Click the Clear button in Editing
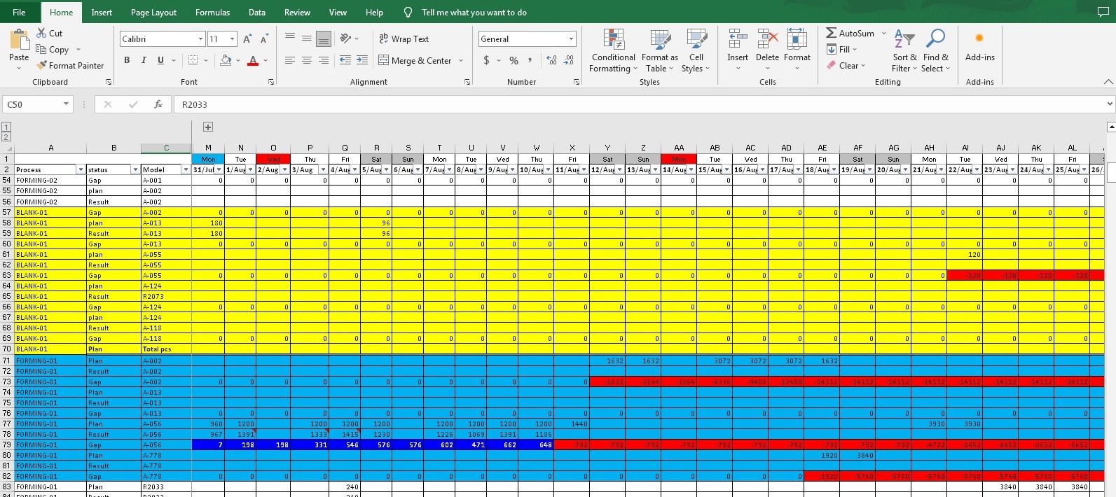The height and width of the screenshot is (497, 1116). (x=846, y=65)
